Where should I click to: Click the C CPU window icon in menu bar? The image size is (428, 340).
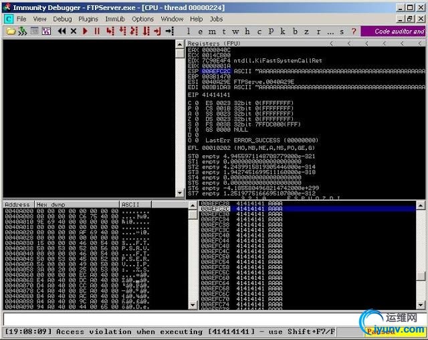coord(9,19)
